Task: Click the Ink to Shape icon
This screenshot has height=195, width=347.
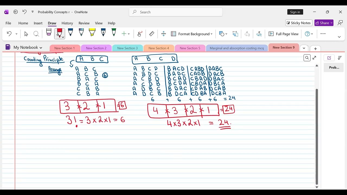Action: pyautogui.click(x=235, y=34)
